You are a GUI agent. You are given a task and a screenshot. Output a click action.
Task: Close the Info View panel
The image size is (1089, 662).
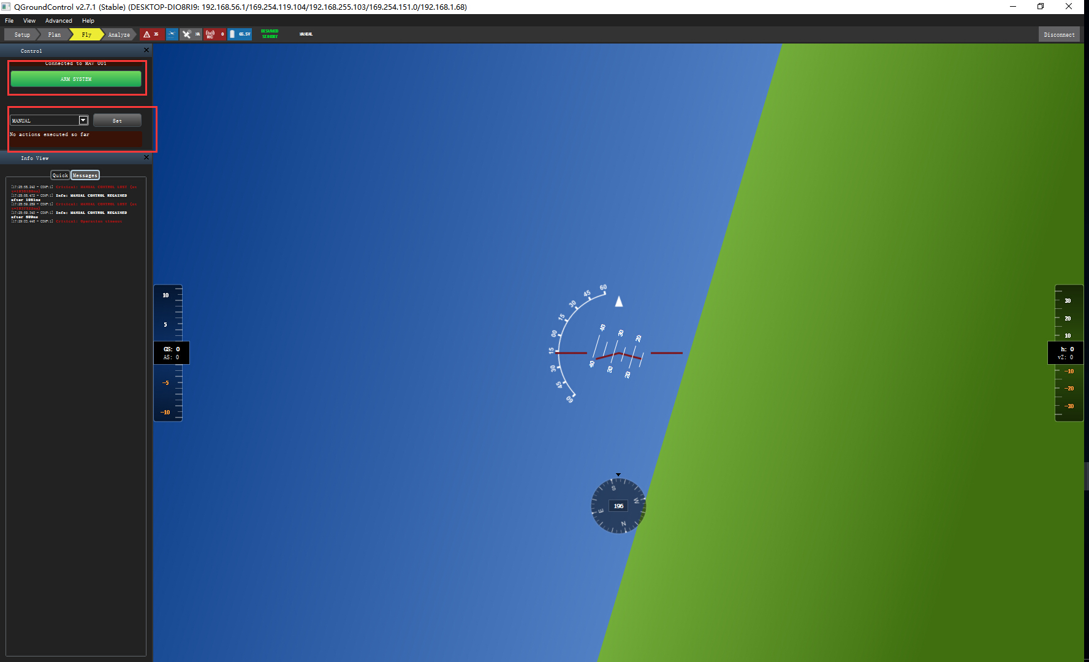[x=146, y=158]
